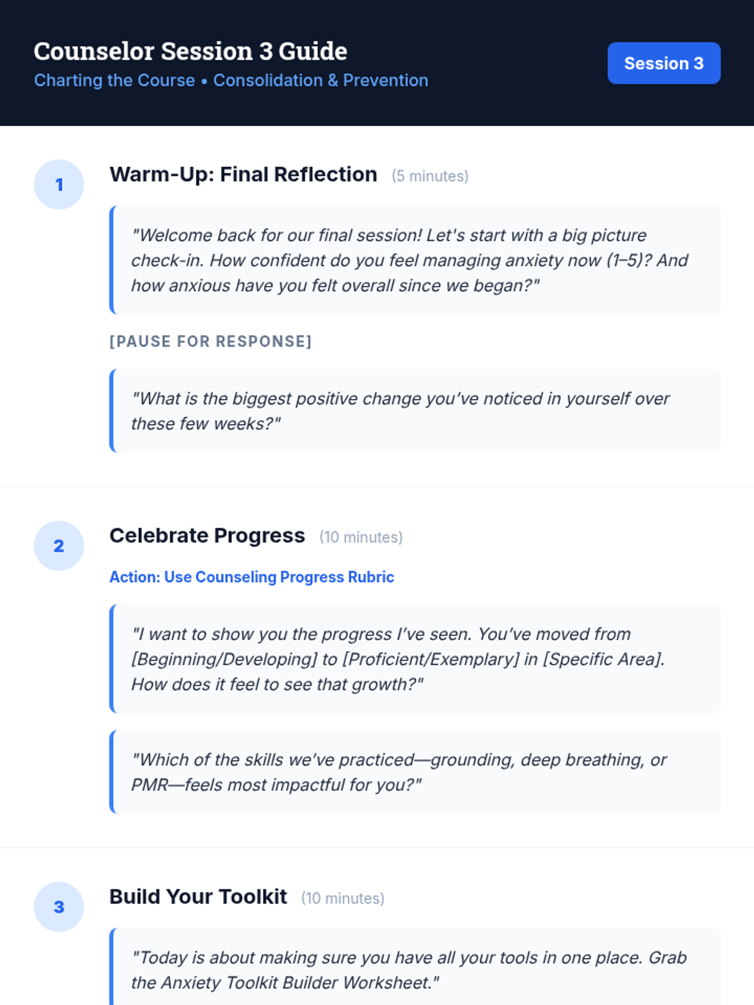Select the Build Your Toolkit heading
The image size is (754, 1005).
click(198, 897)
